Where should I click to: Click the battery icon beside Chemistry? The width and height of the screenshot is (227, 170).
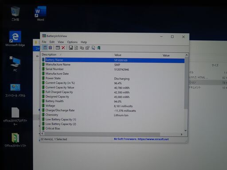tap(43, 115)
